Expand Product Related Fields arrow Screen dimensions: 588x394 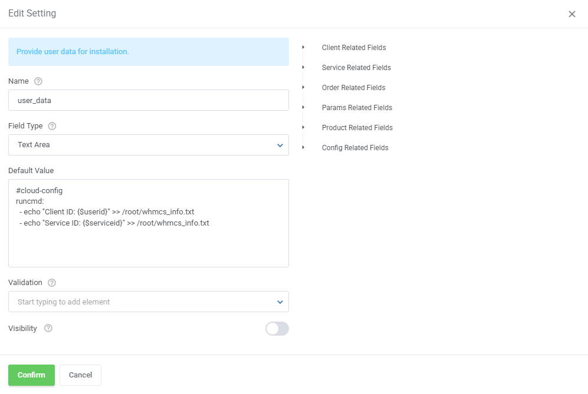pyautogui.click(x=303, y=127)
